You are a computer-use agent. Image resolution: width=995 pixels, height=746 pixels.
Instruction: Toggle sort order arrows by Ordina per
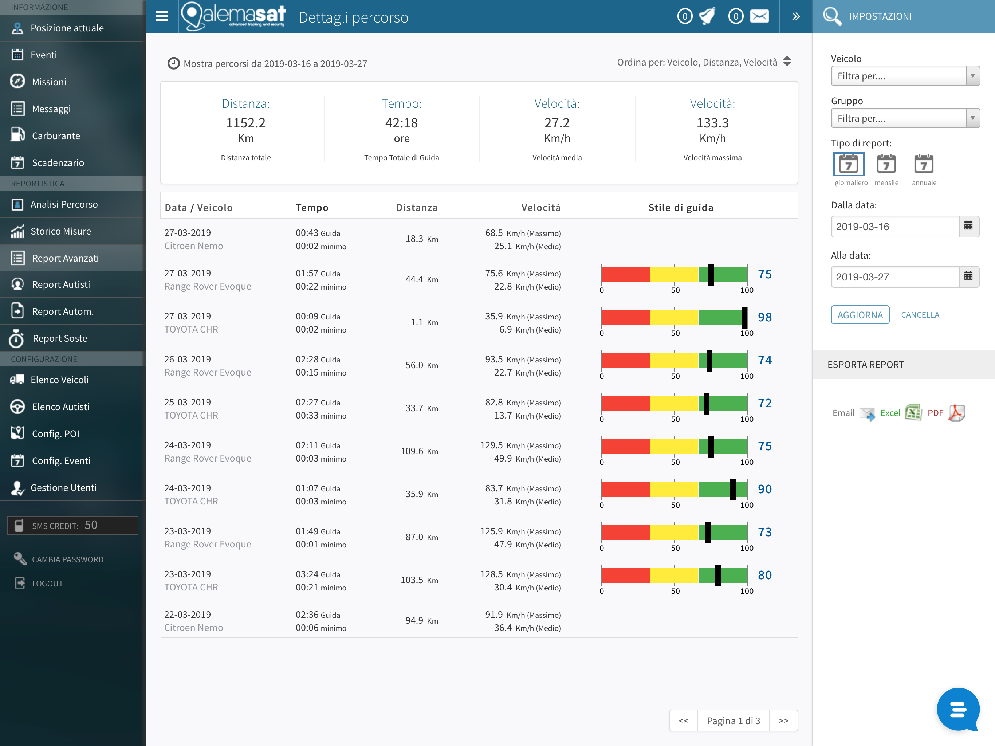pyautogui.click(x=787, y=62)
